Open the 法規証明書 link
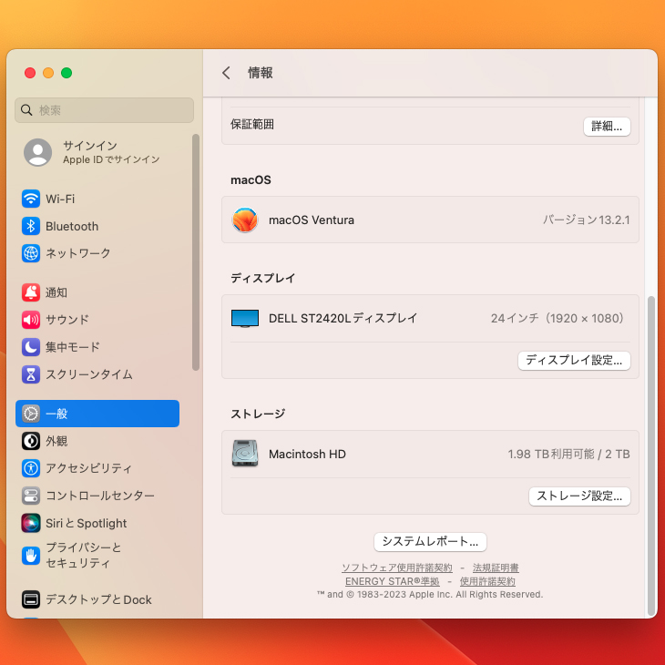Screen dimensions: 665x665 coord(496,568)
